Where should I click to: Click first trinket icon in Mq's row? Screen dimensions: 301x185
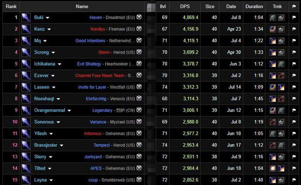point(273,41)
